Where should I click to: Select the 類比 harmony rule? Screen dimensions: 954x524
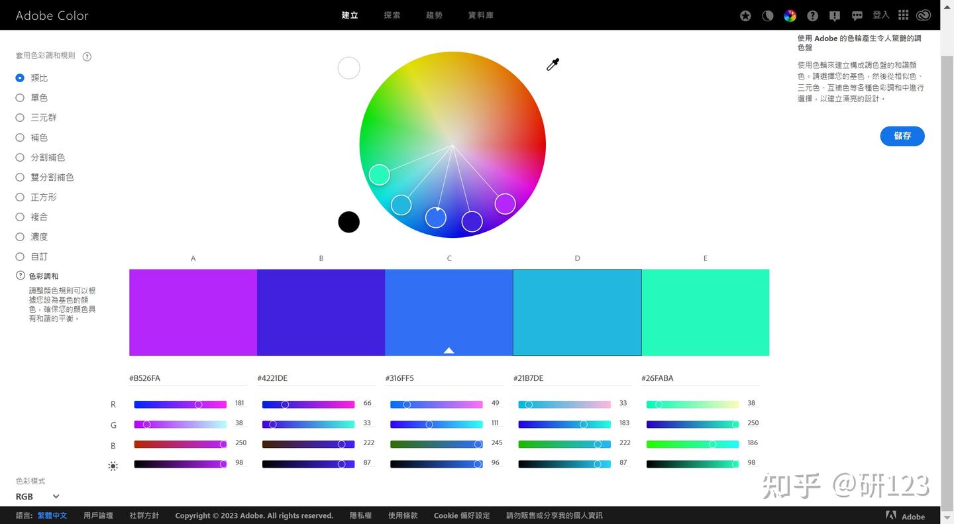[32, 78]
